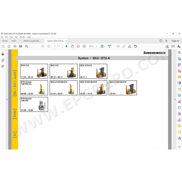Go to previous page arrow
Viewport: 182px width, 182px height.
tap(43, 46)
